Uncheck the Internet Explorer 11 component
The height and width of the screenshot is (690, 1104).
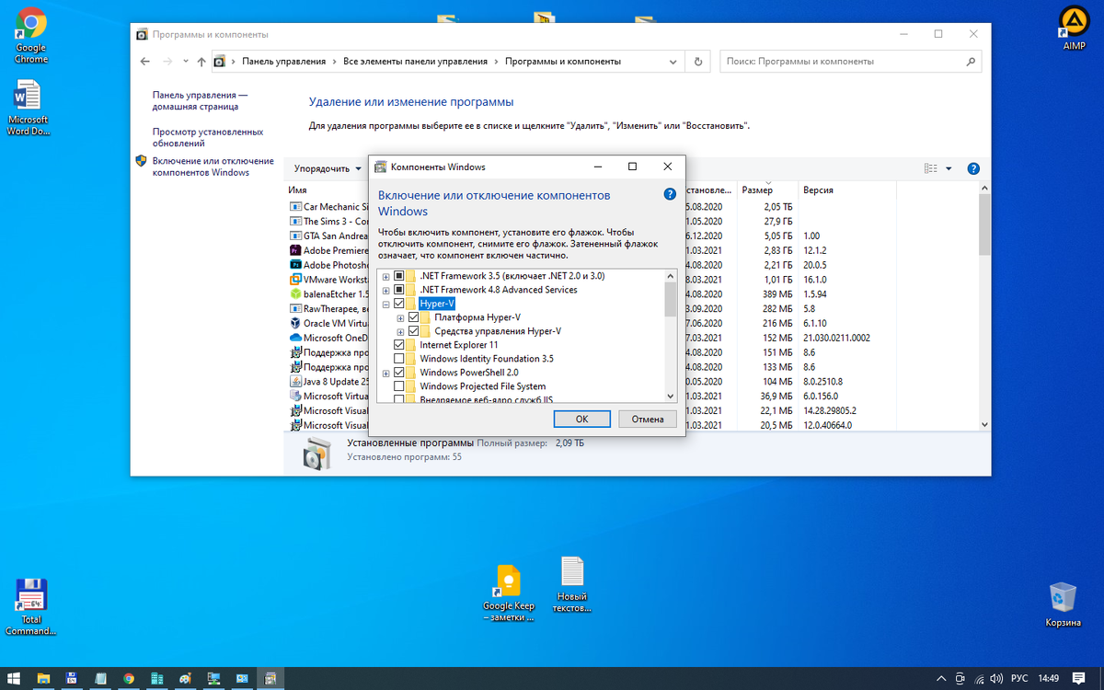click(397, 345)
